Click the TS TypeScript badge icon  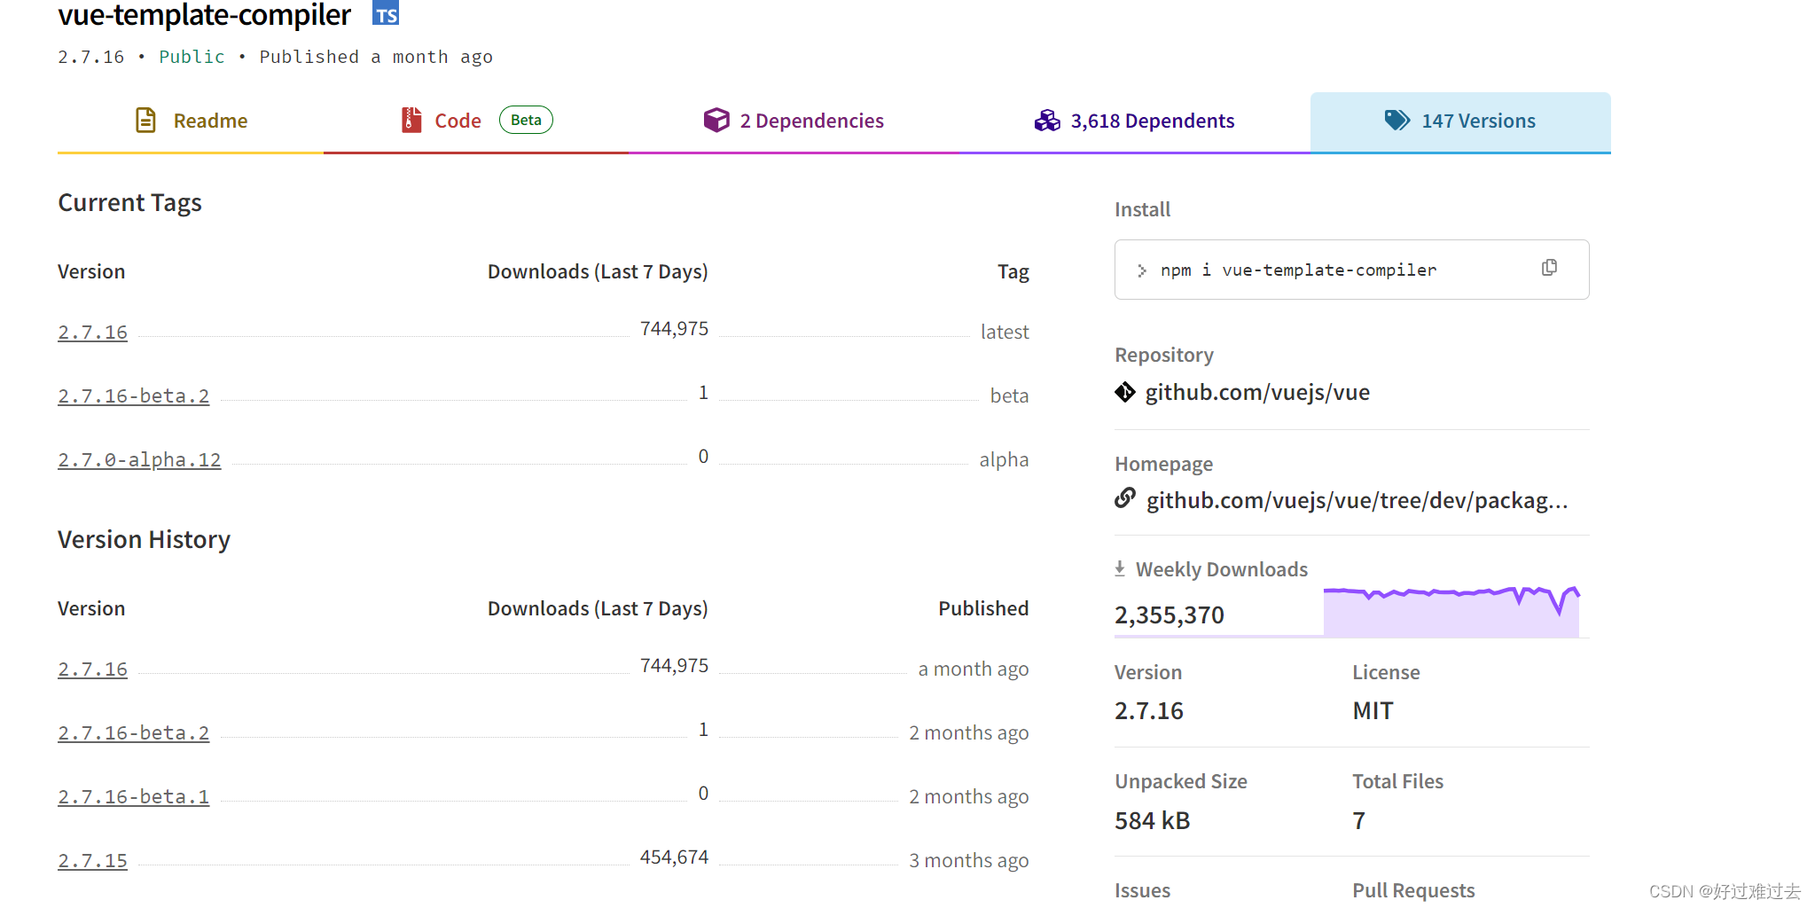pyautogui.click(x=385, y=13)
